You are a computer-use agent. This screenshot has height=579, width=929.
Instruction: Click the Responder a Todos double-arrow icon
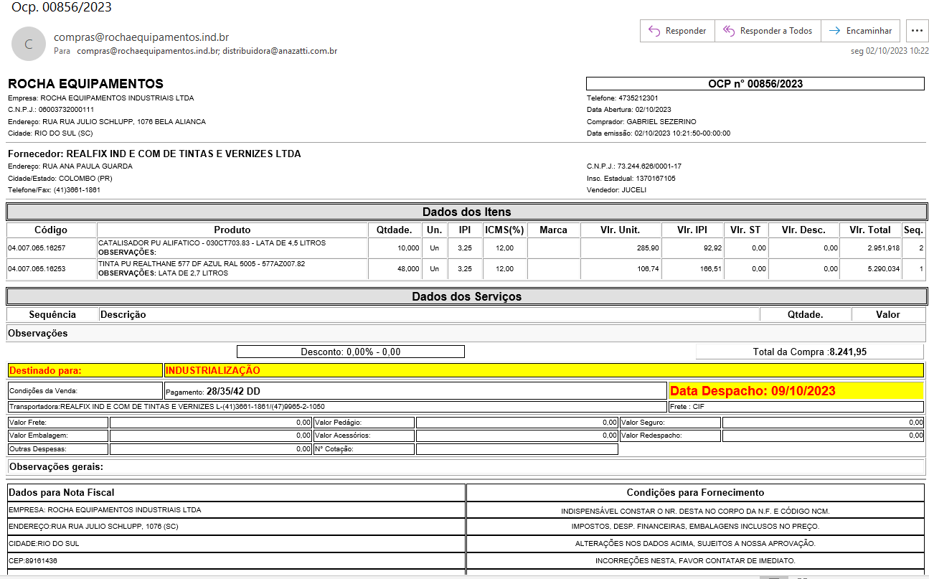[729, 31]
